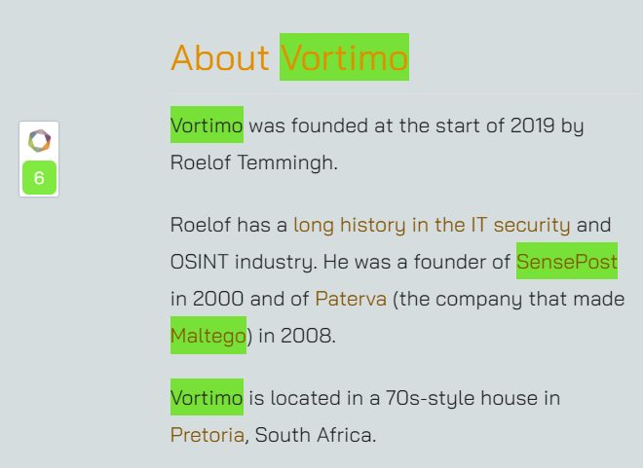Click highlighted Vortimo in the heading
643x468 pixels.
tap(345, 56)
